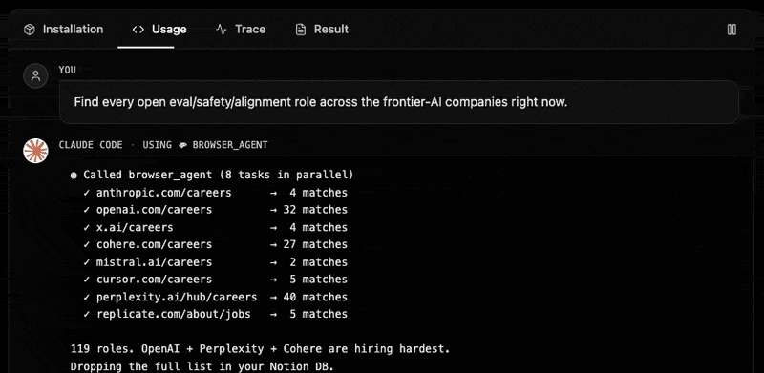Screen dimensions: 764x373
Task: Open the Installation tab
Action: coord(63,30)
